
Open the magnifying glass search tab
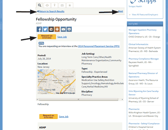[40, 5]
